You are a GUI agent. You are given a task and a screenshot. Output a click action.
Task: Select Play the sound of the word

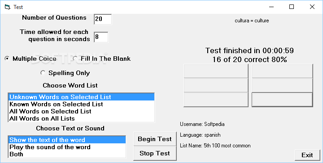67,147
